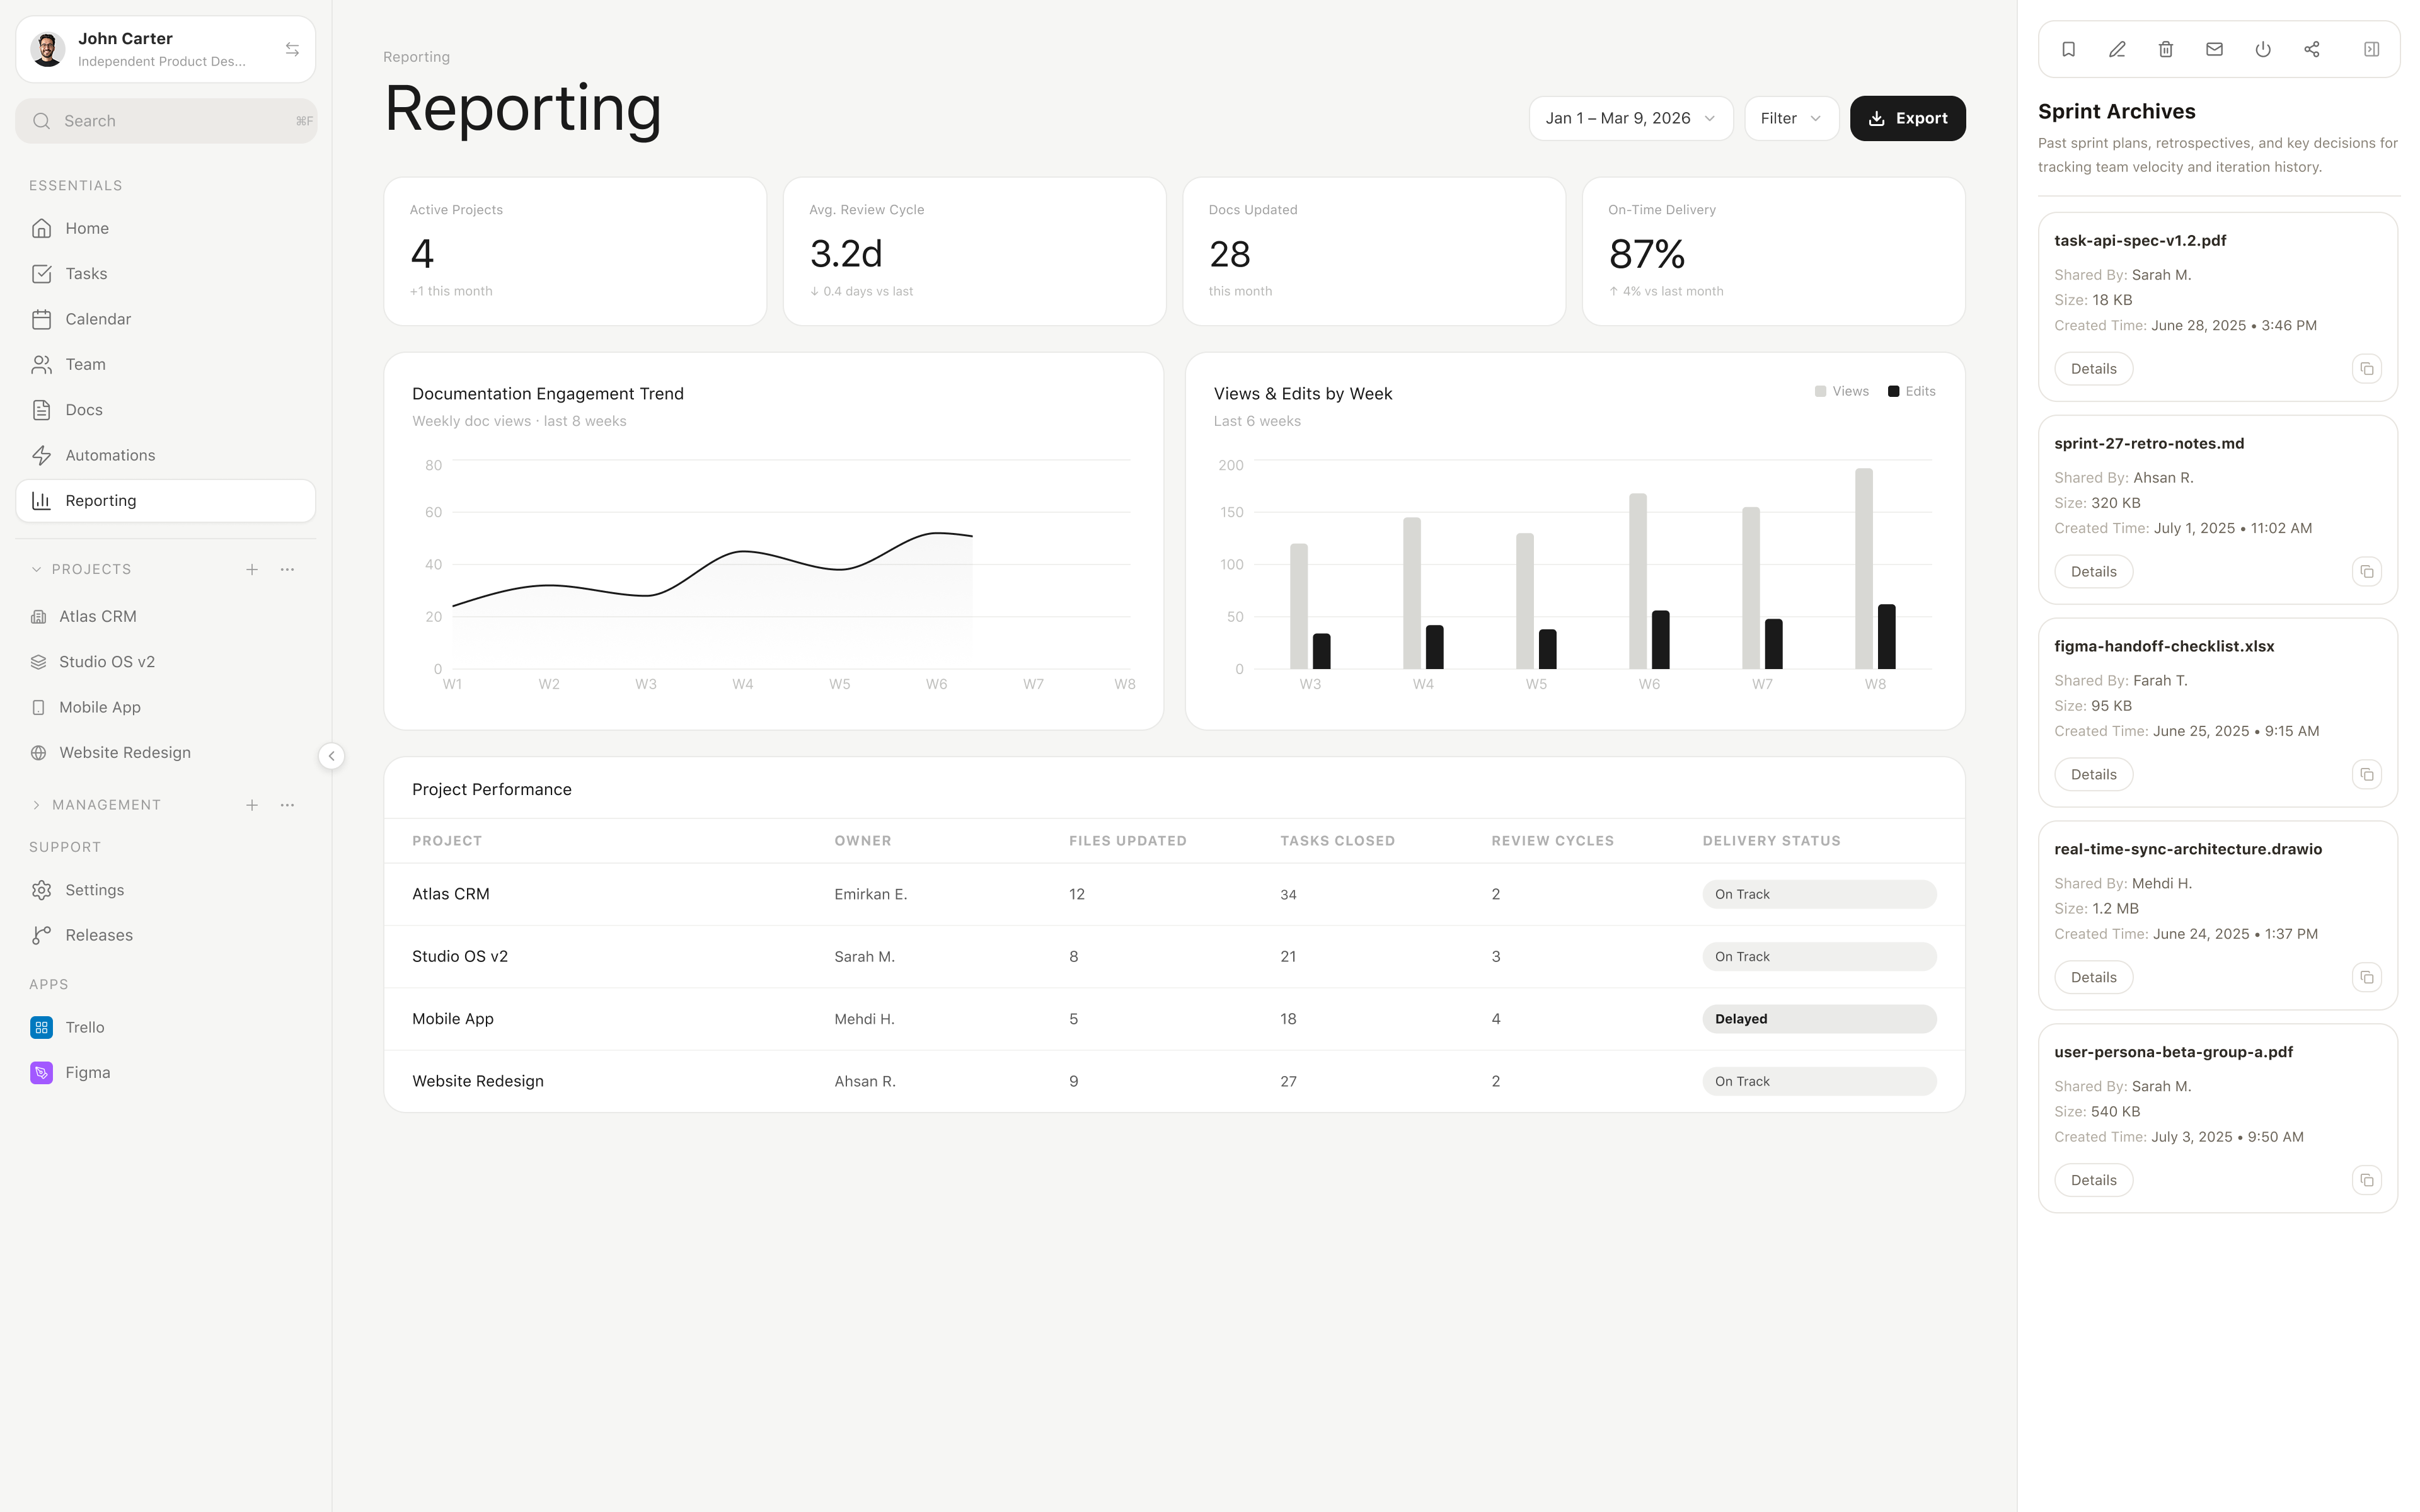This screenshot has width=2420, height=1512.
Task: Collapse the left sidebar with the chevron
Action: pos(331,756)
